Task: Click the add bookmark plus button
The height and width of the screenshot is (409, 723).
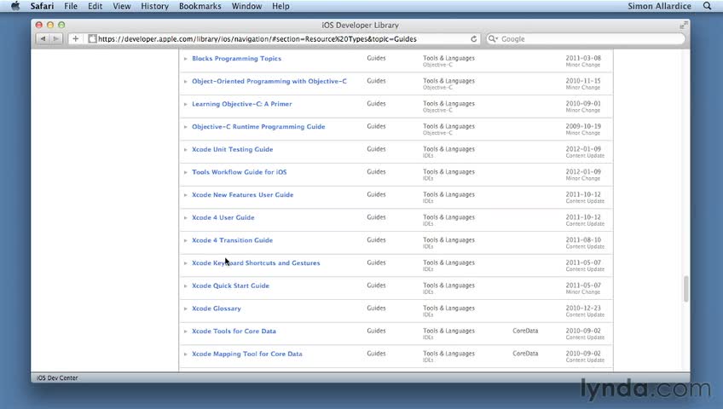Action: (x=75, y=38)
